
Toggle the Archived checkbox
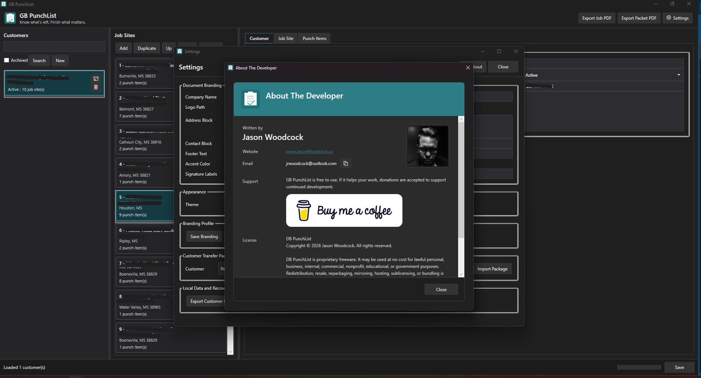click(x=7, y=60)
